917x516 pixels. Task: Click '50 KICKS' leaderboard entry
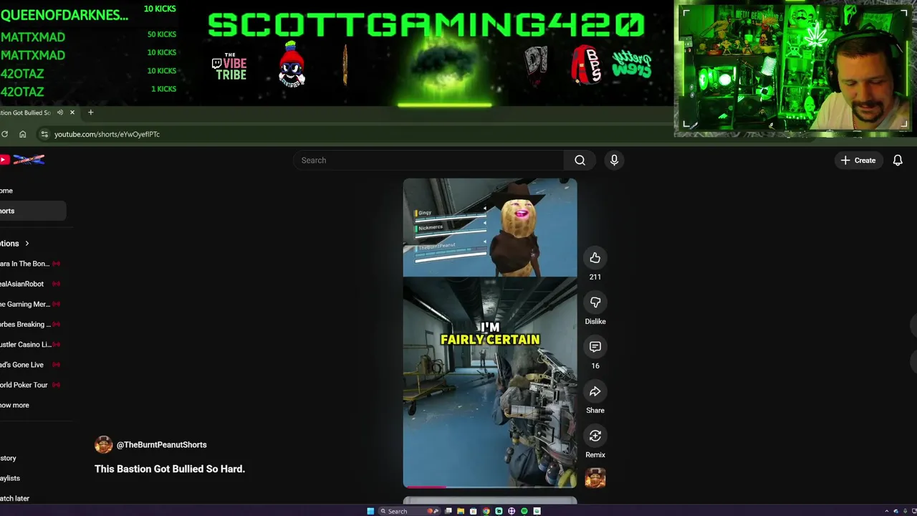[161, 34]
